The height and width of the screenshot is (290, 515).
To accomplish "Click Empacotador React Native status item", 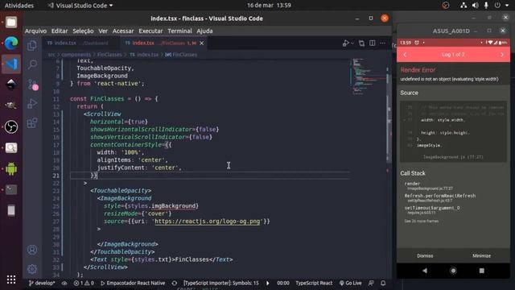I will pos(133,283).
